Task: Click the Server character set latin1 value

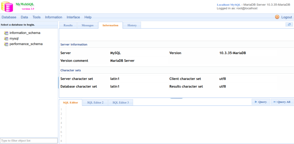Action: (x=115, y=79)
